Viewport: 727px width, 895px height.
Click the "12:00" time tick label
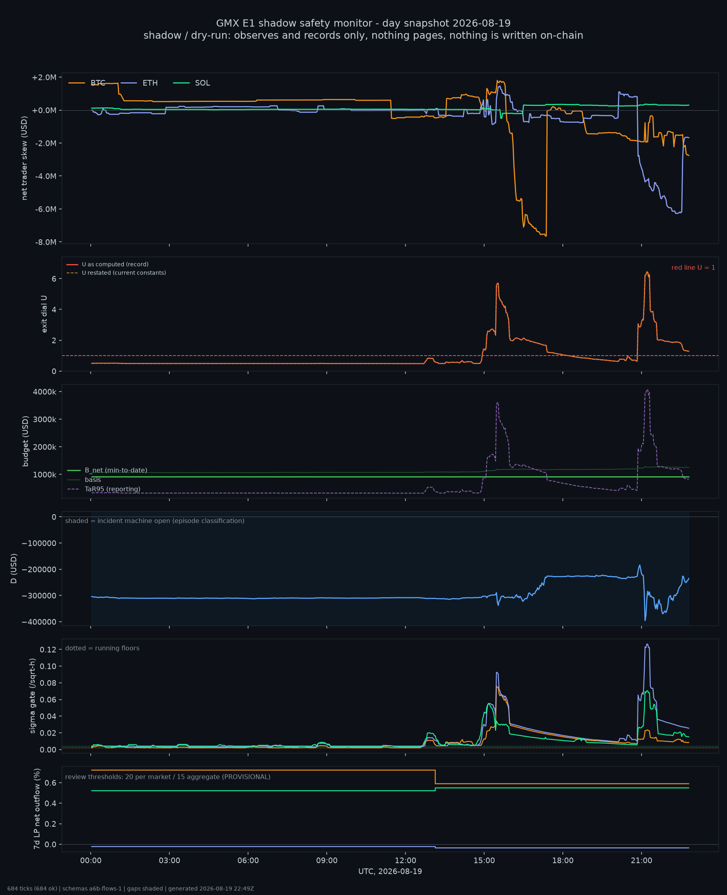[405, 861]
